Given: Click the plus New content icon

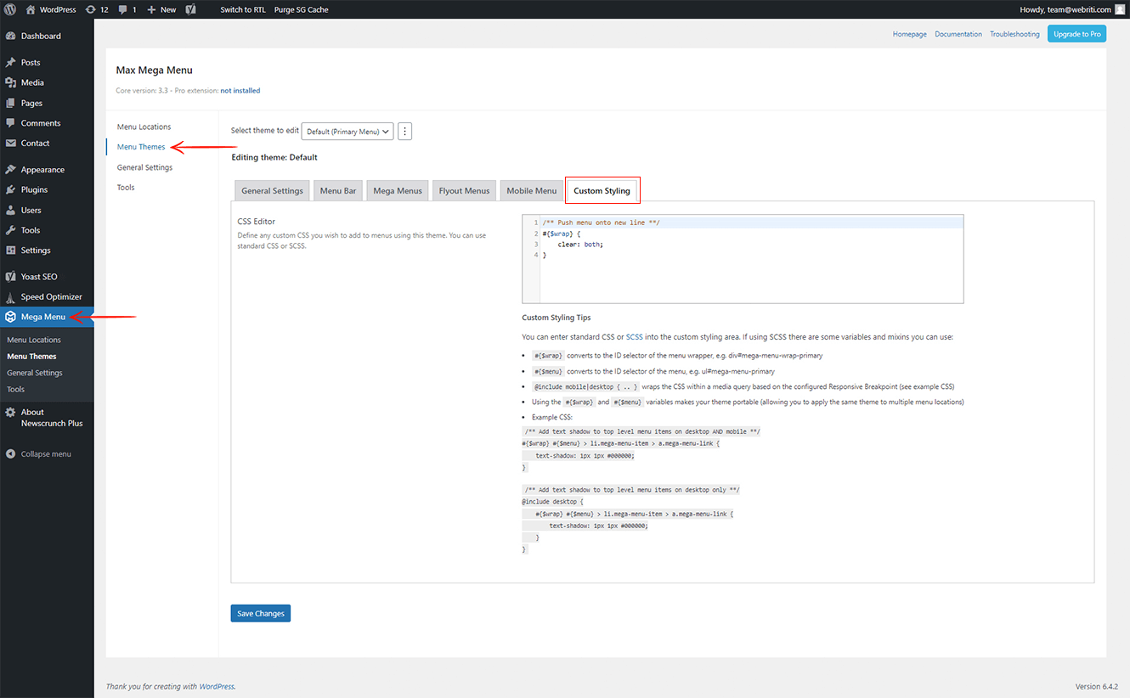Looking at the screenshot, I should coord(151,9).
